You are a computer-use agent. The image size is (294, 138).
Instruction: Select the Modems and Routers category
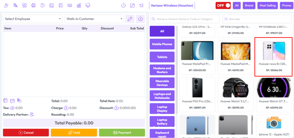pyautogui.click(x=162, y=70)
